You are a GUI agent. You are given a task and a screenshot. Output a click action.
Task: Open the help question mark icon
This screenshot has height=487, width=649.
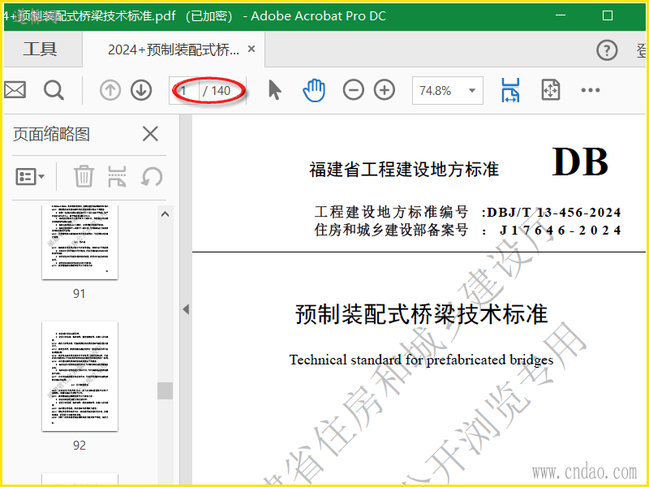607,50
